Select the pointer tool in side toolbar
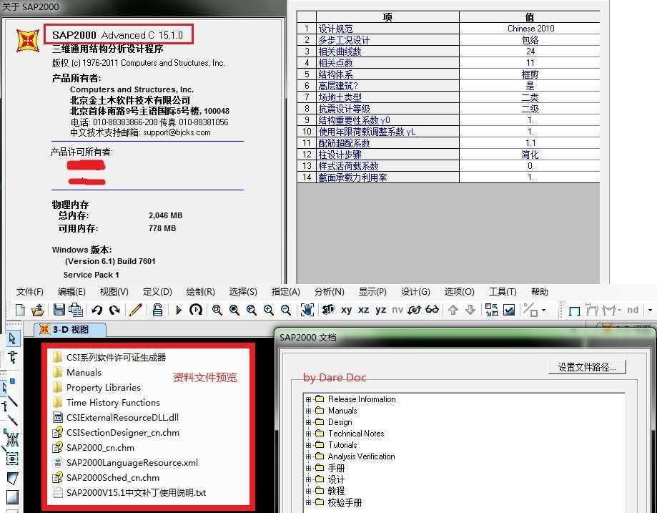 tap(12, 338)
